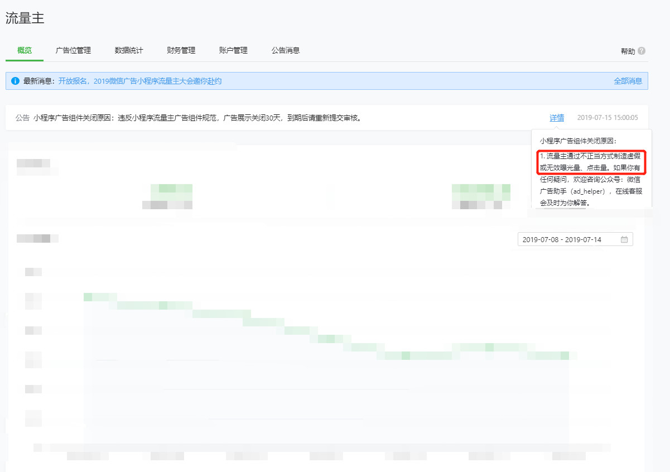670x472 pixels.
Task: Open the 账户管理 tab
Action: tap(233, 50)
